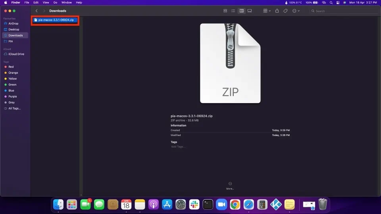Open Desktop in the sidebar
The image size is (381, 214).
14,29
